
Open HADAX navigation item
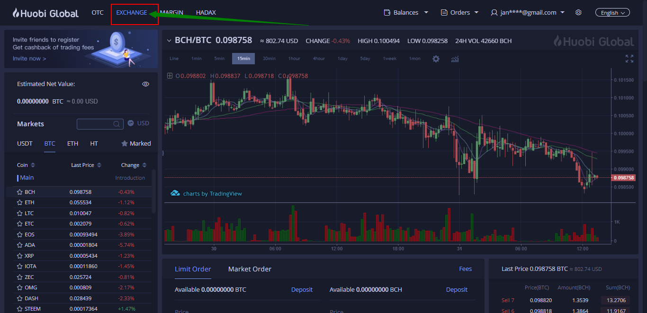[206, 13]
